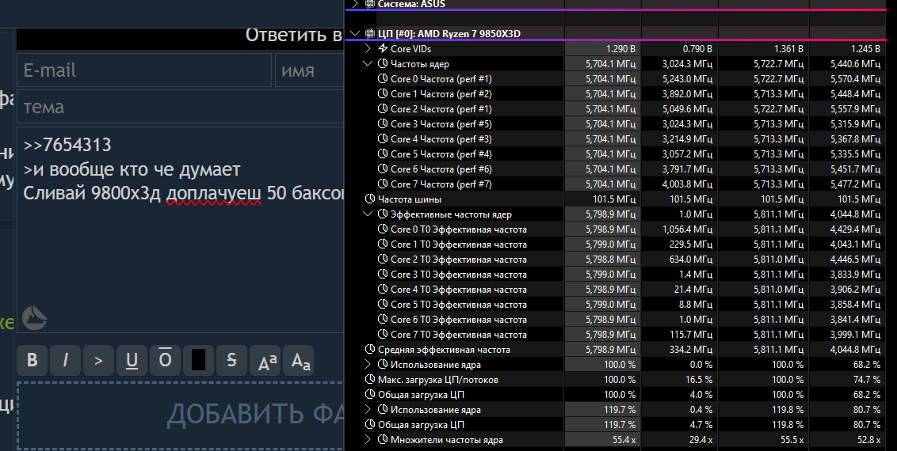The height and width of the screenshot is (451, 897).
Task: Click inside the message text containing >>7654313
Action: click(180, 229)
